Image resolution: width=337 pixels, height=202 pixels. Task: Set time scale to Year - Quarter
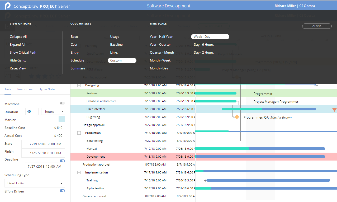tap(160, 45)
